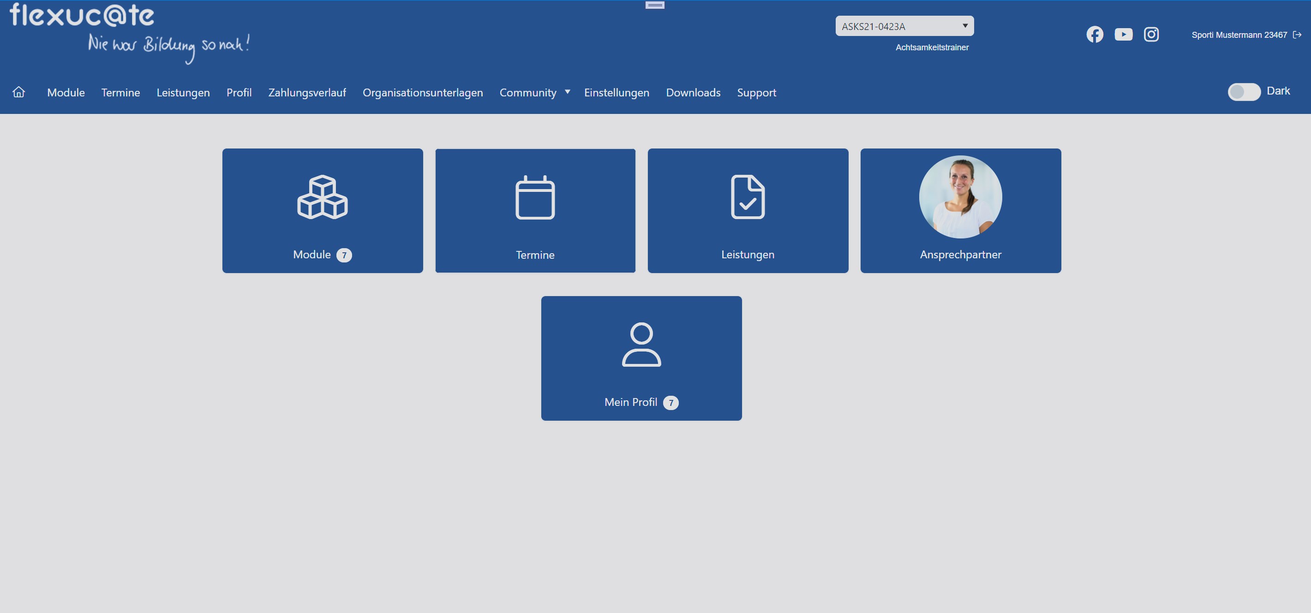The image size is (1311, 613).
Task: Open the Instagram profile icon
Action: click(1151, 34)
